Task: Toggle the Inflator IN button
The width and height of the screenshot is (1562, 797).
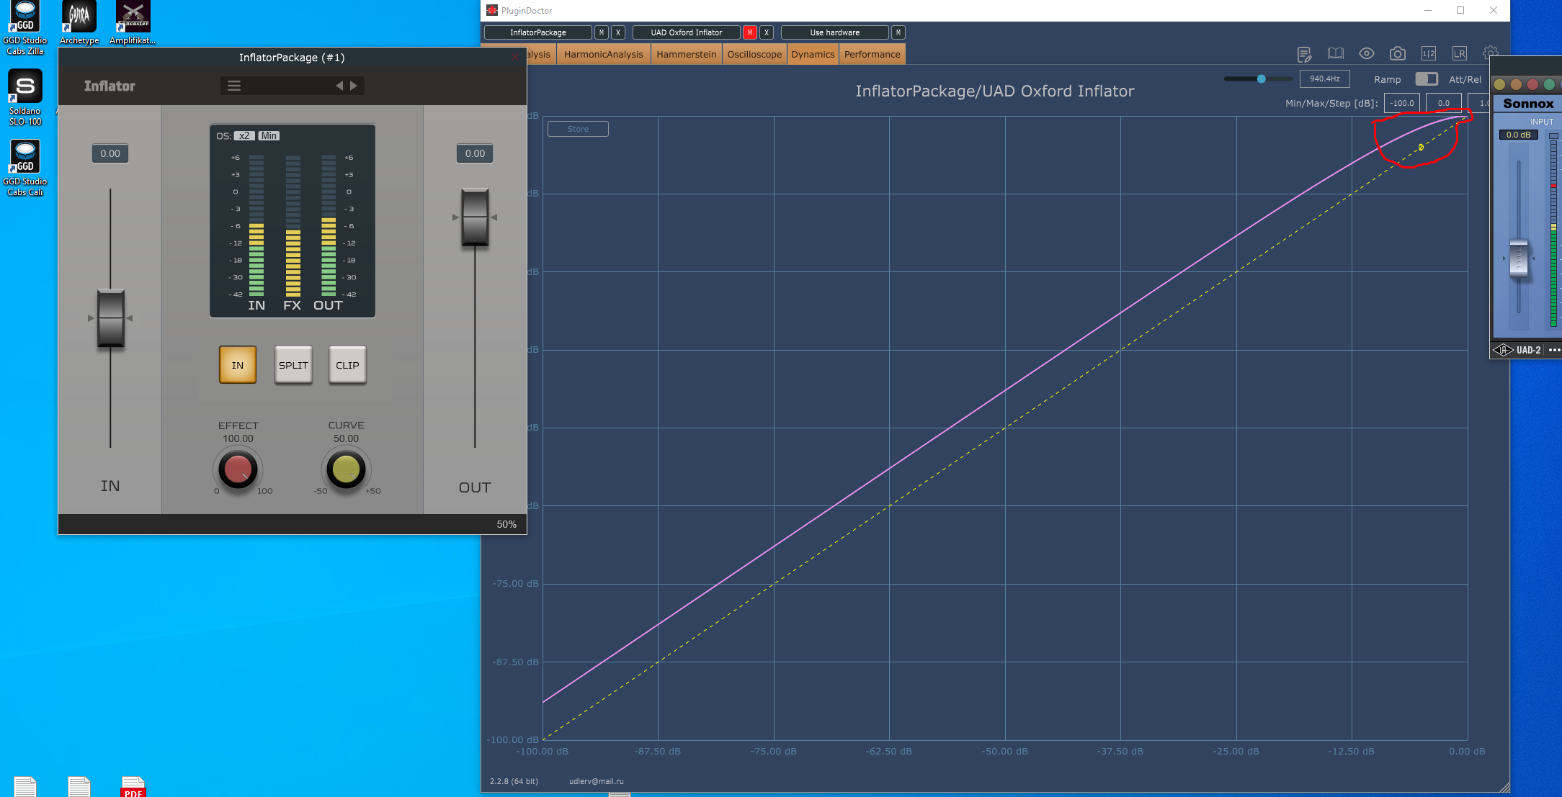Action: [x=238, y=365]
